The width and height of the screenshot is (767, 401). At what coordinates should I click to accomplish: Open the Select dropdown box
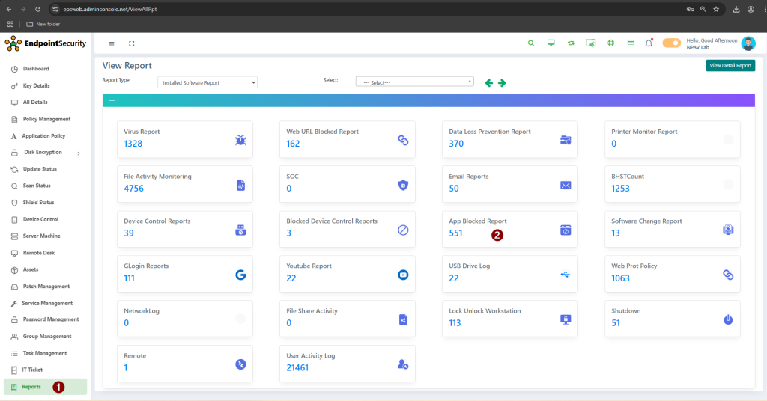pos(415,82)
